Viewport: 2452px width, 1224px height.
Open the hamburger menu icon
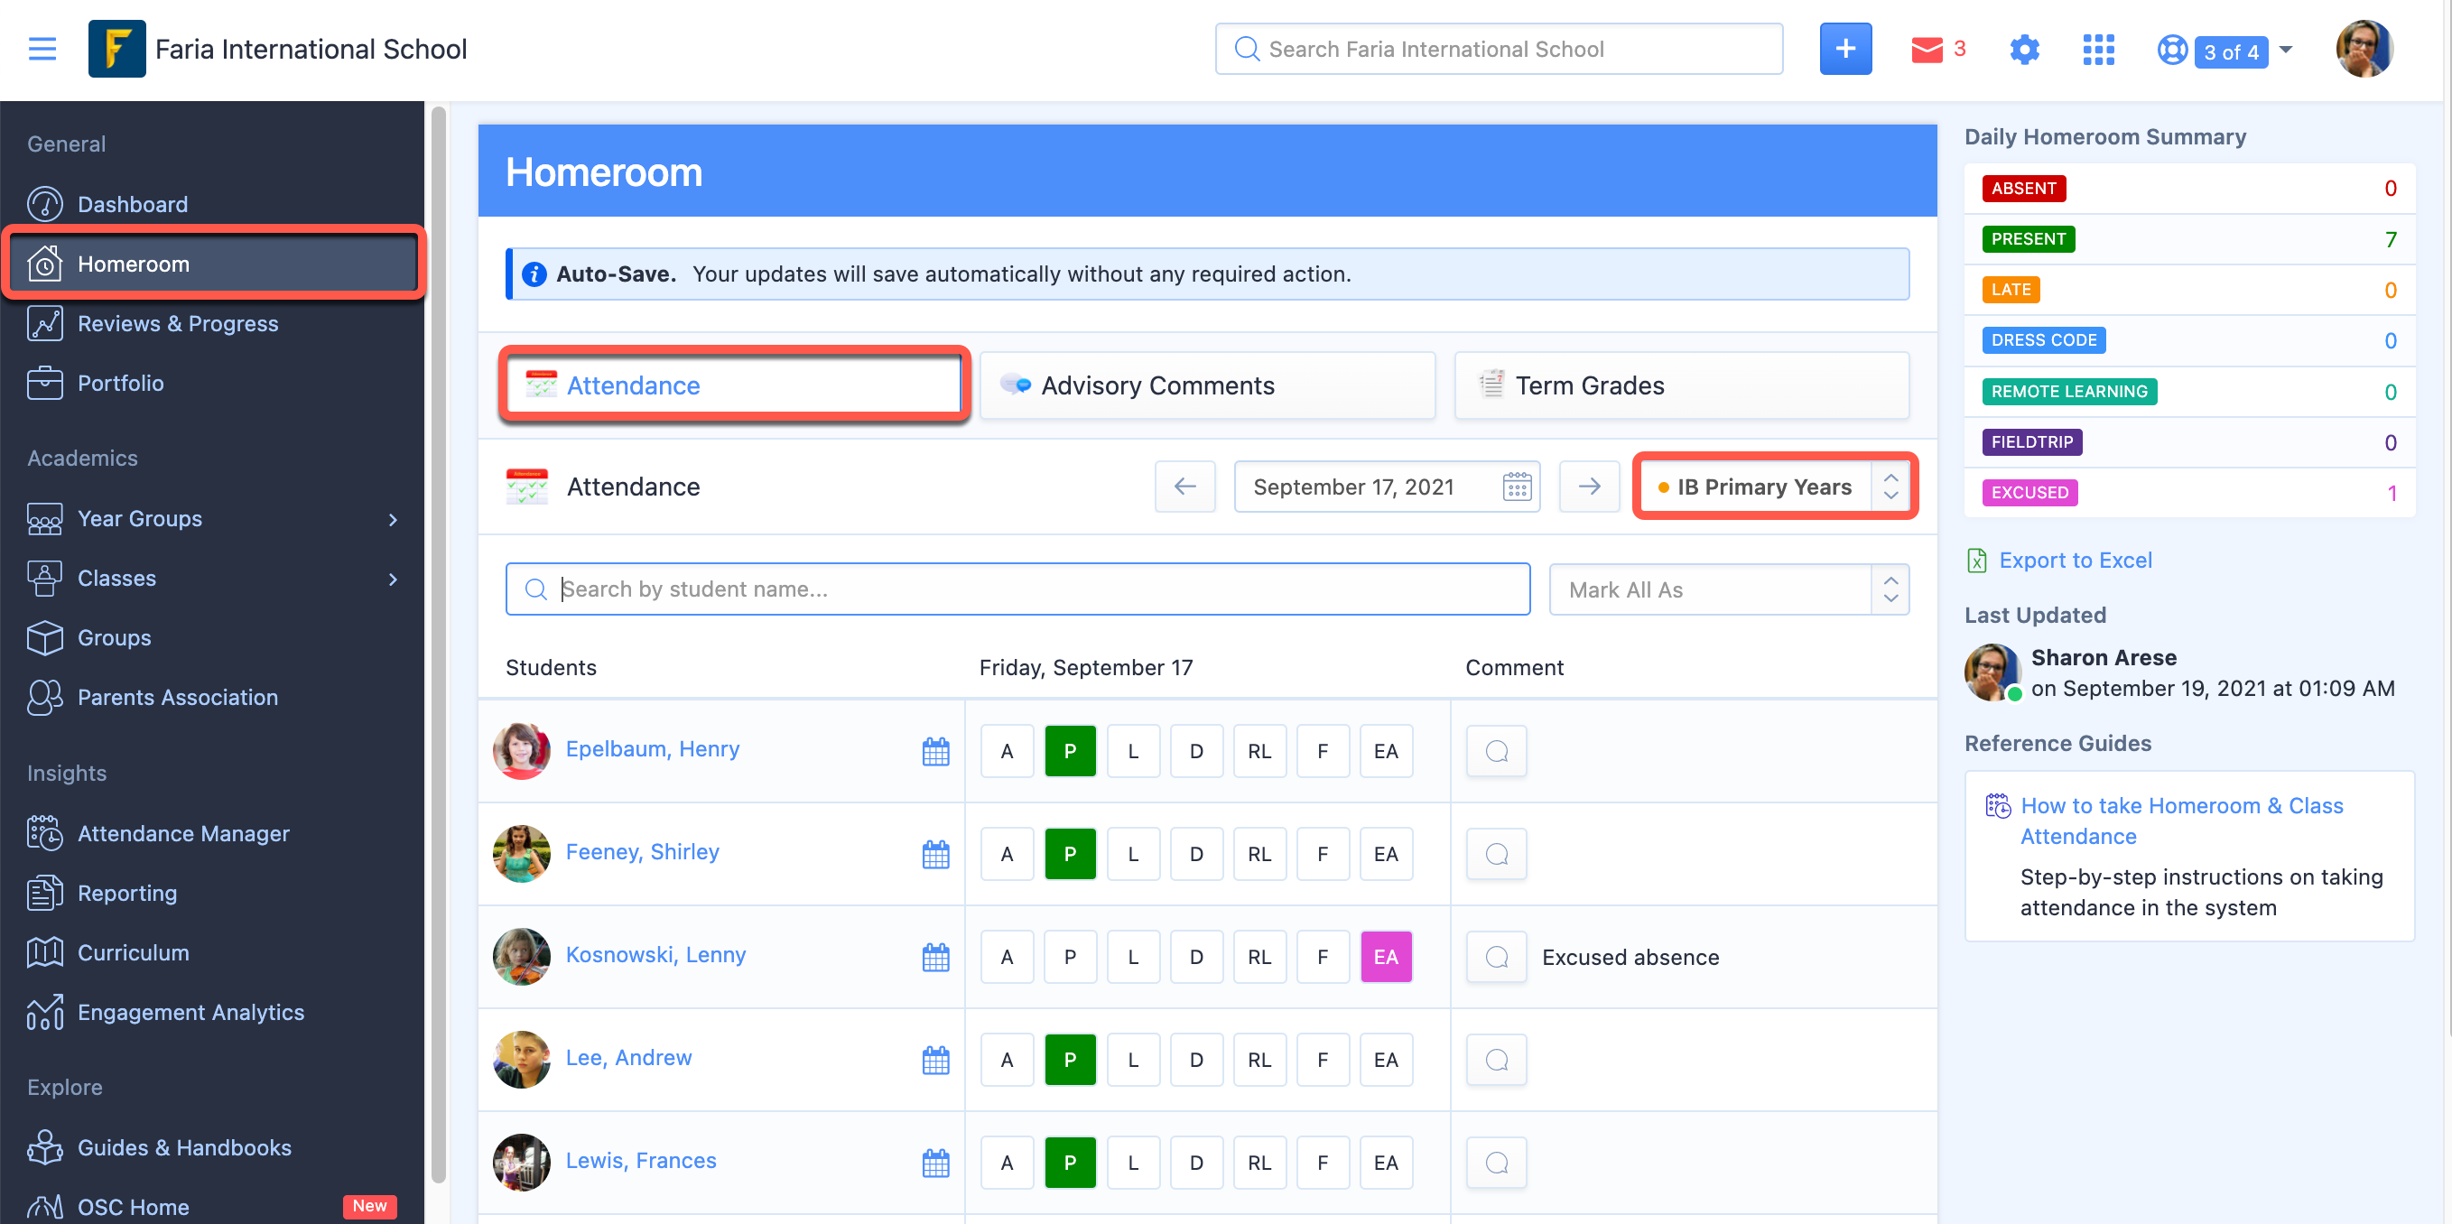[42, 49]
